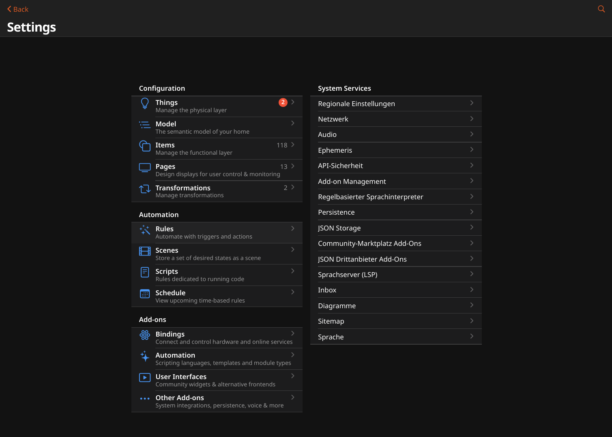The height and width of the screenshot is (437, 612).
Task: Click the search magnifier icon
Action: coord(601,9)
